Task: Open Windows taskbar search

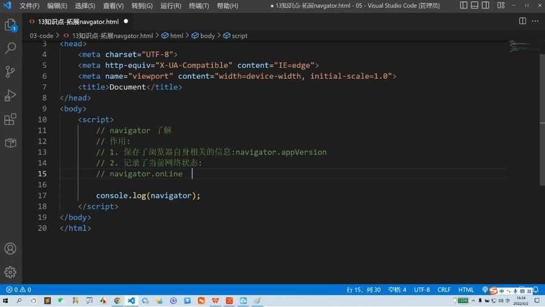Action: (19, 301)
